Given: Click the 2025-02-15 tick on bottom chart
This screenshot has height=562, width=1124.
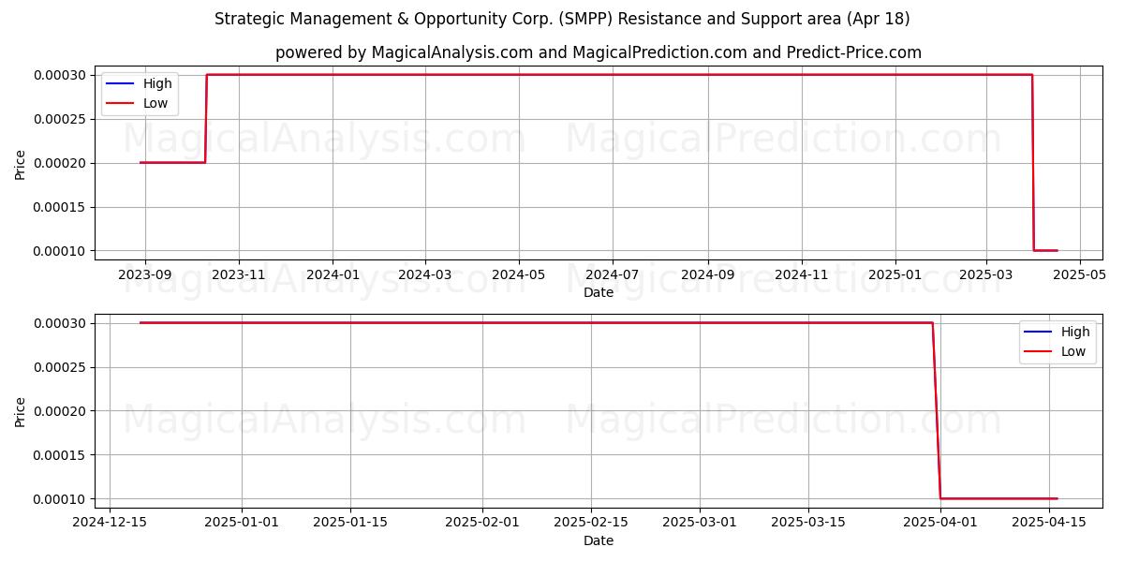Looking at the screenshot, I should point(591,524).
